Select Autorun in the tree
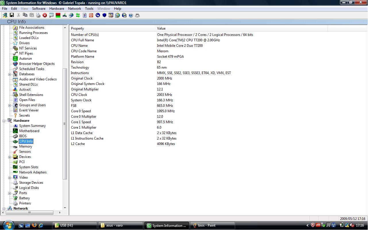This screenshot has height=230, width=368. pyautogui.click(x=26, y=59)
